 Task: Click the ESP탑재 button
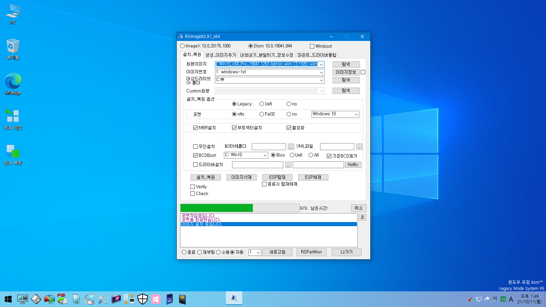point(277,177)
